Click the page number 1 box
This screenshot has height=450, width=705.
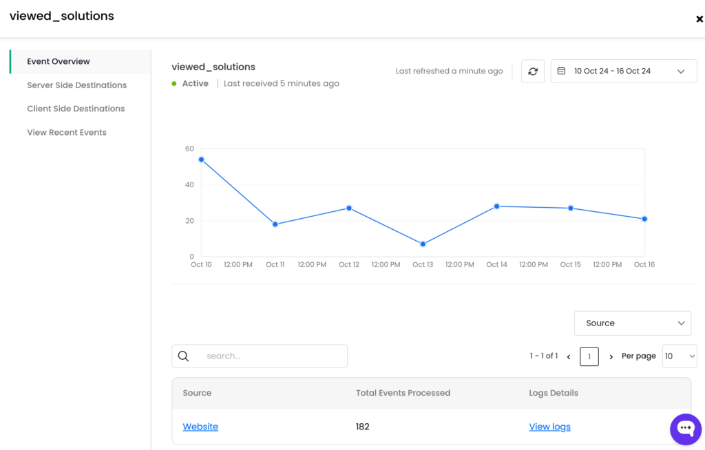pyautogui.click(x=589, y=356)
